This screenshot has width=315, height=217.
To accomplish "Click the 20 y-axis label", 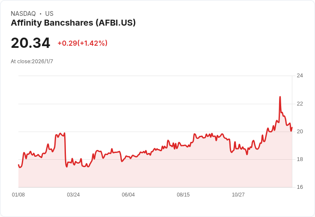I will (x=300, y=132).
